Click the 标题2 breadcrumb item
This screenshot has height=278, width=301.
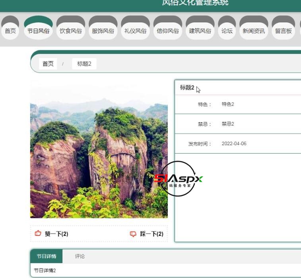84,64
